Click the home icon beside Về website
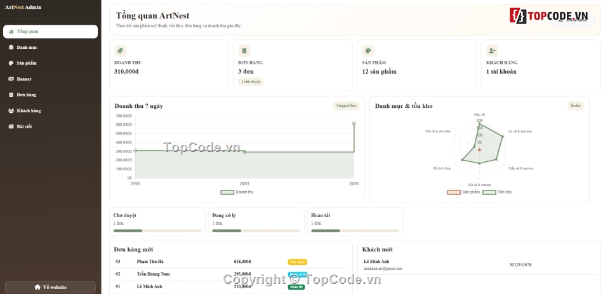Viewport: 603px width, 294px height. click(37, 287)
